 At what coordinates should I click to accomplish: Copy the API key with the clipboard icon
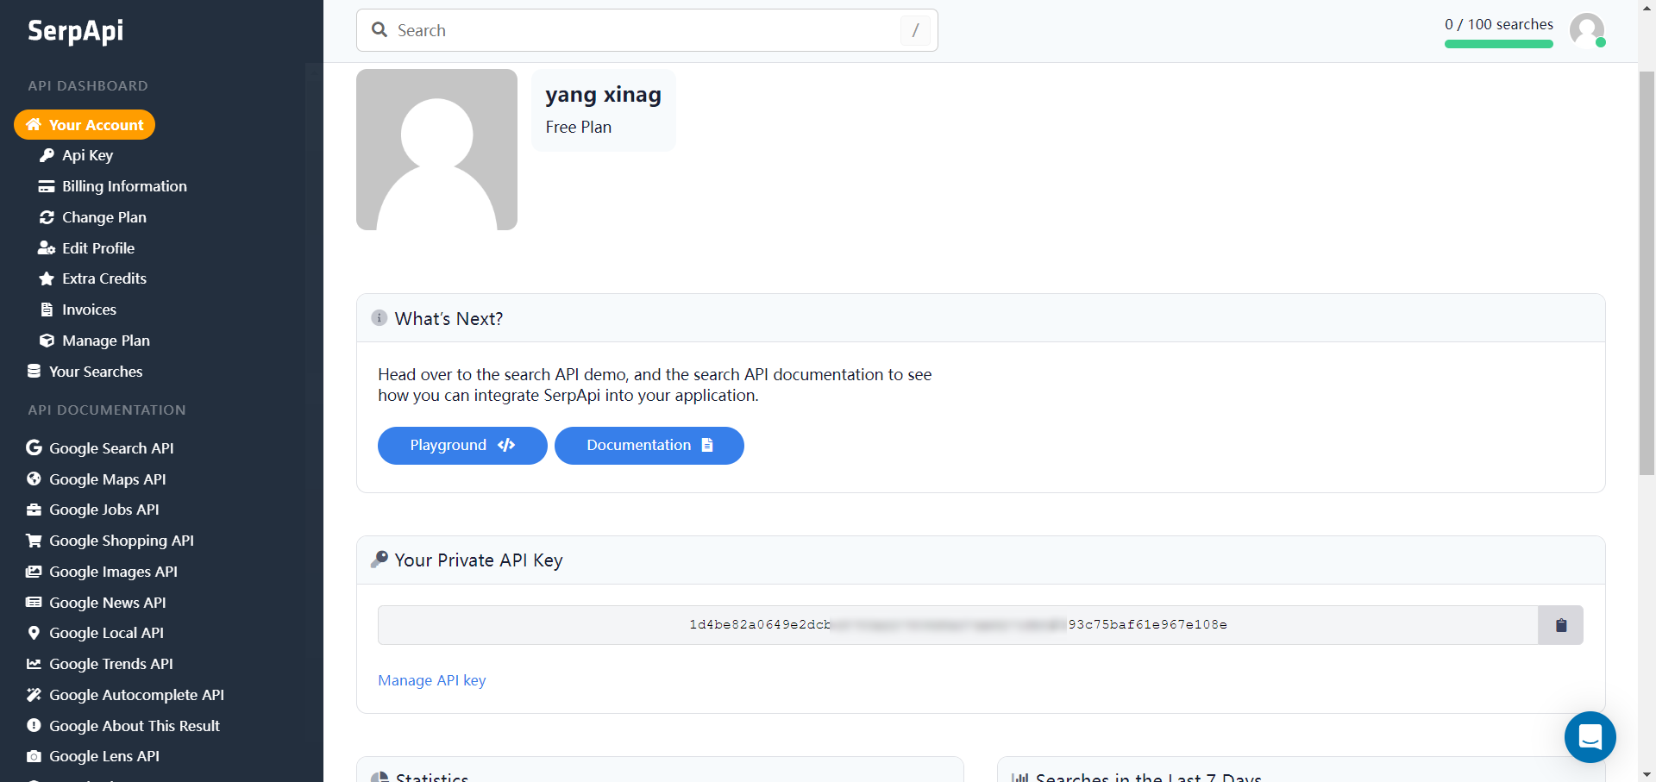(1560, 625)
